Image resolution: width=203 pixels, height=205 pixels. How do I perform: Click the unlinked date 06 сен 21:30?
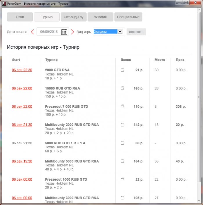point(22,143)
